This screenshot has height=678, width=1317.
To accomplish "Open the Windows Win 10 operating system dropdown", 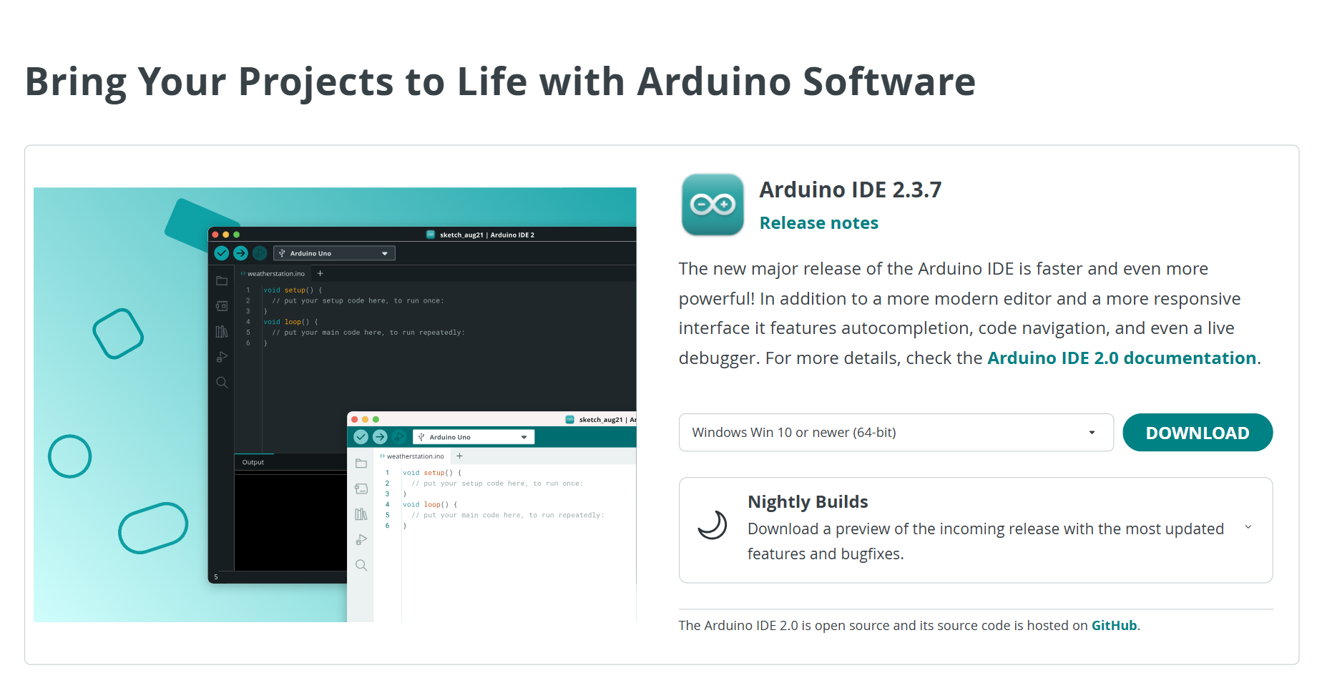I will [895, 433].
